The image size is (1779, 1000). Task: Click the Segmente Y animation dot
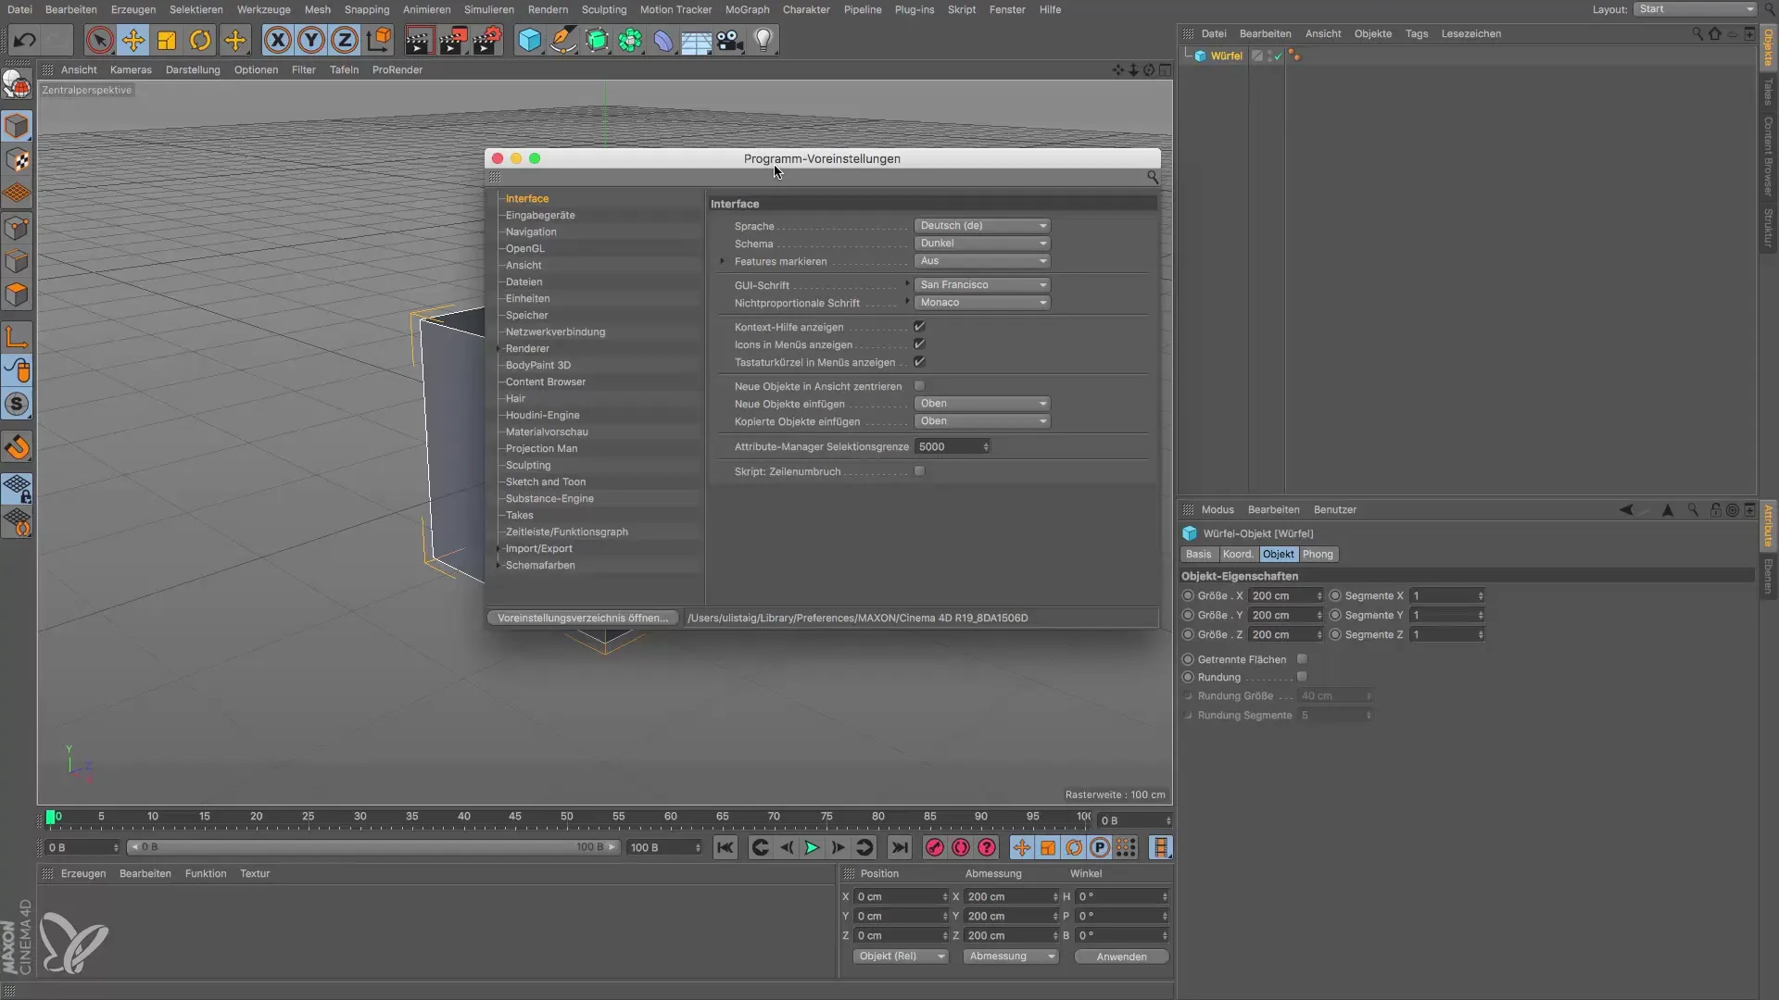click(1335, 615)
